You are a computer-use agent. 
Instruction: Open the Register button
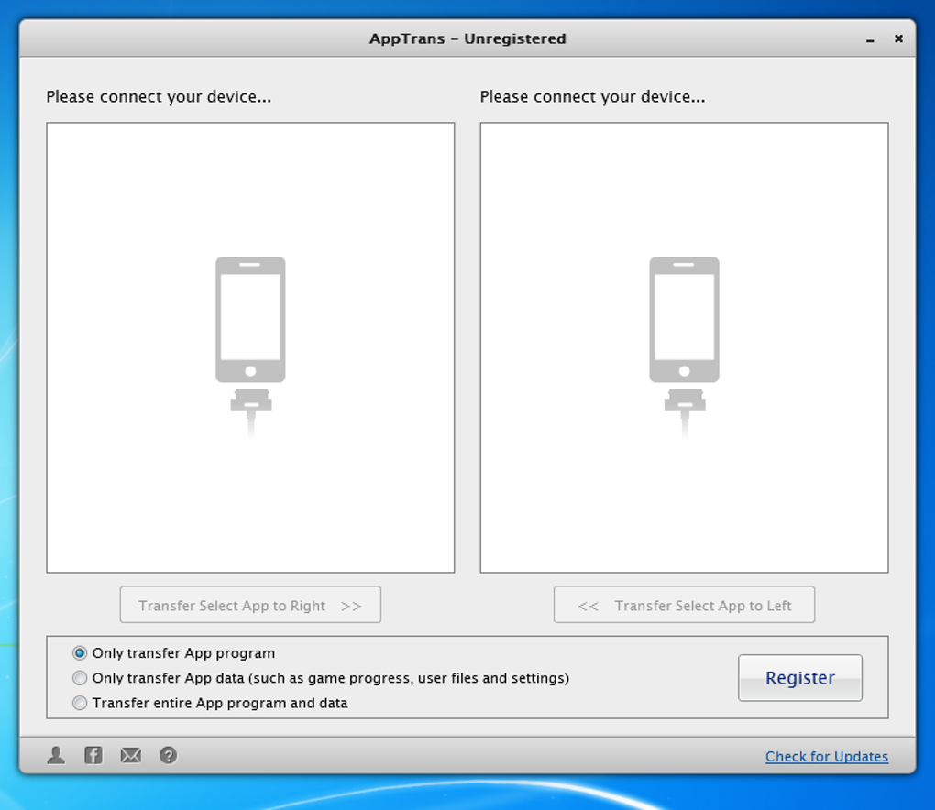click(x=800, y=678)
